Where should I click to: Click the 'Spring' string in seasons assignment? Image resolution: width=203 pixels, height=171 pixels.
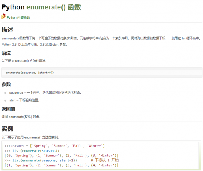(x=40, y=146)
